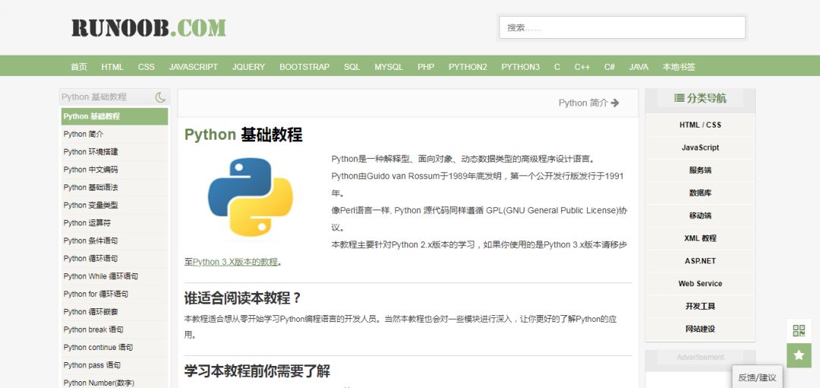
Task: Open PYTHON3 in the navigation bar
Action: click(x=520, y=67)
